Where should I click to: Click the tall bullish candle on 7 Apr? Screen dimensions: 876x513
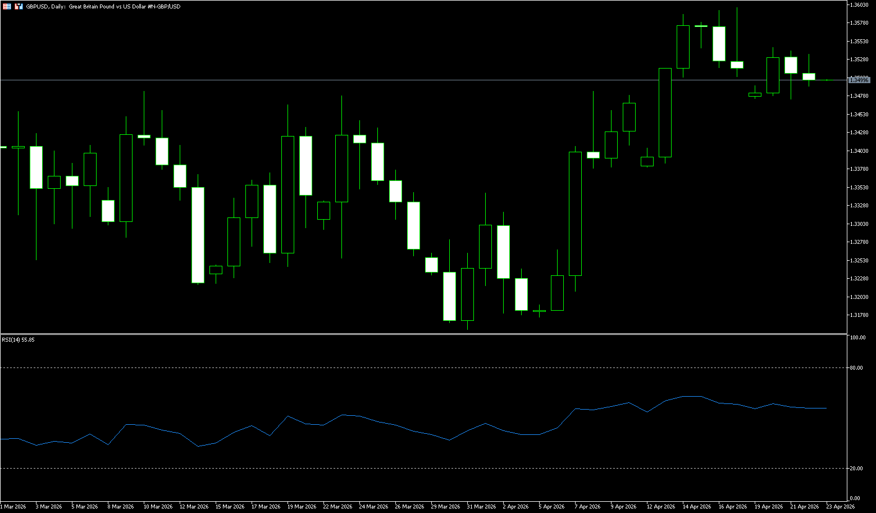[575, 214]
